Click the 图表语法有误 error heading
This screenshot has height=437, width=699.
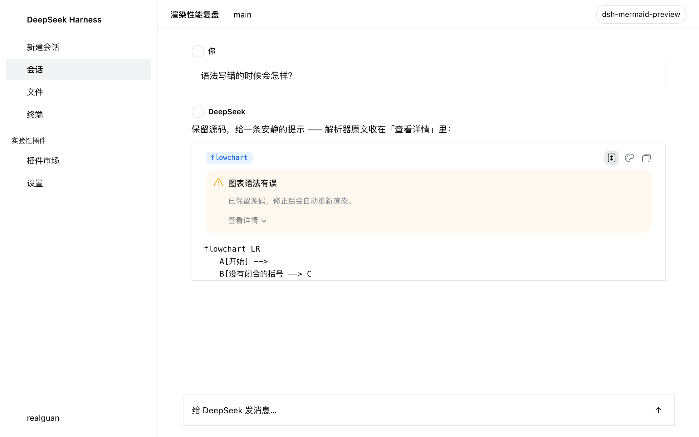pyautogui.click(x=252, y=183)
